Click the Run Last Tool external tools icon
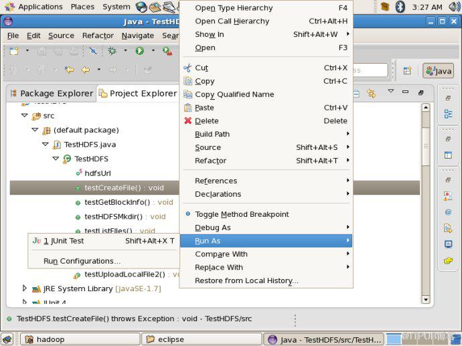 (x=167, y=51)
